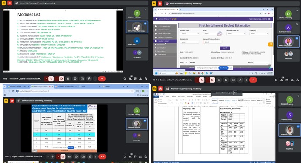Turn on captions in the 12:47 session
Screen dimensions: 301x163
(x=219, y=80)
